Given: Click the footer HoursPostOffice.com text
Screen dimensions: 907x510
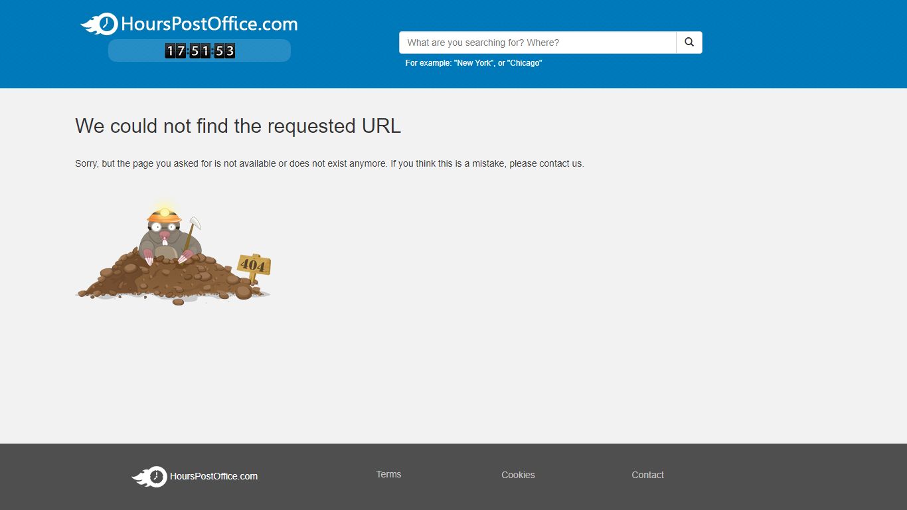Looking at the screenshot, I should click(x=214, y=476).
